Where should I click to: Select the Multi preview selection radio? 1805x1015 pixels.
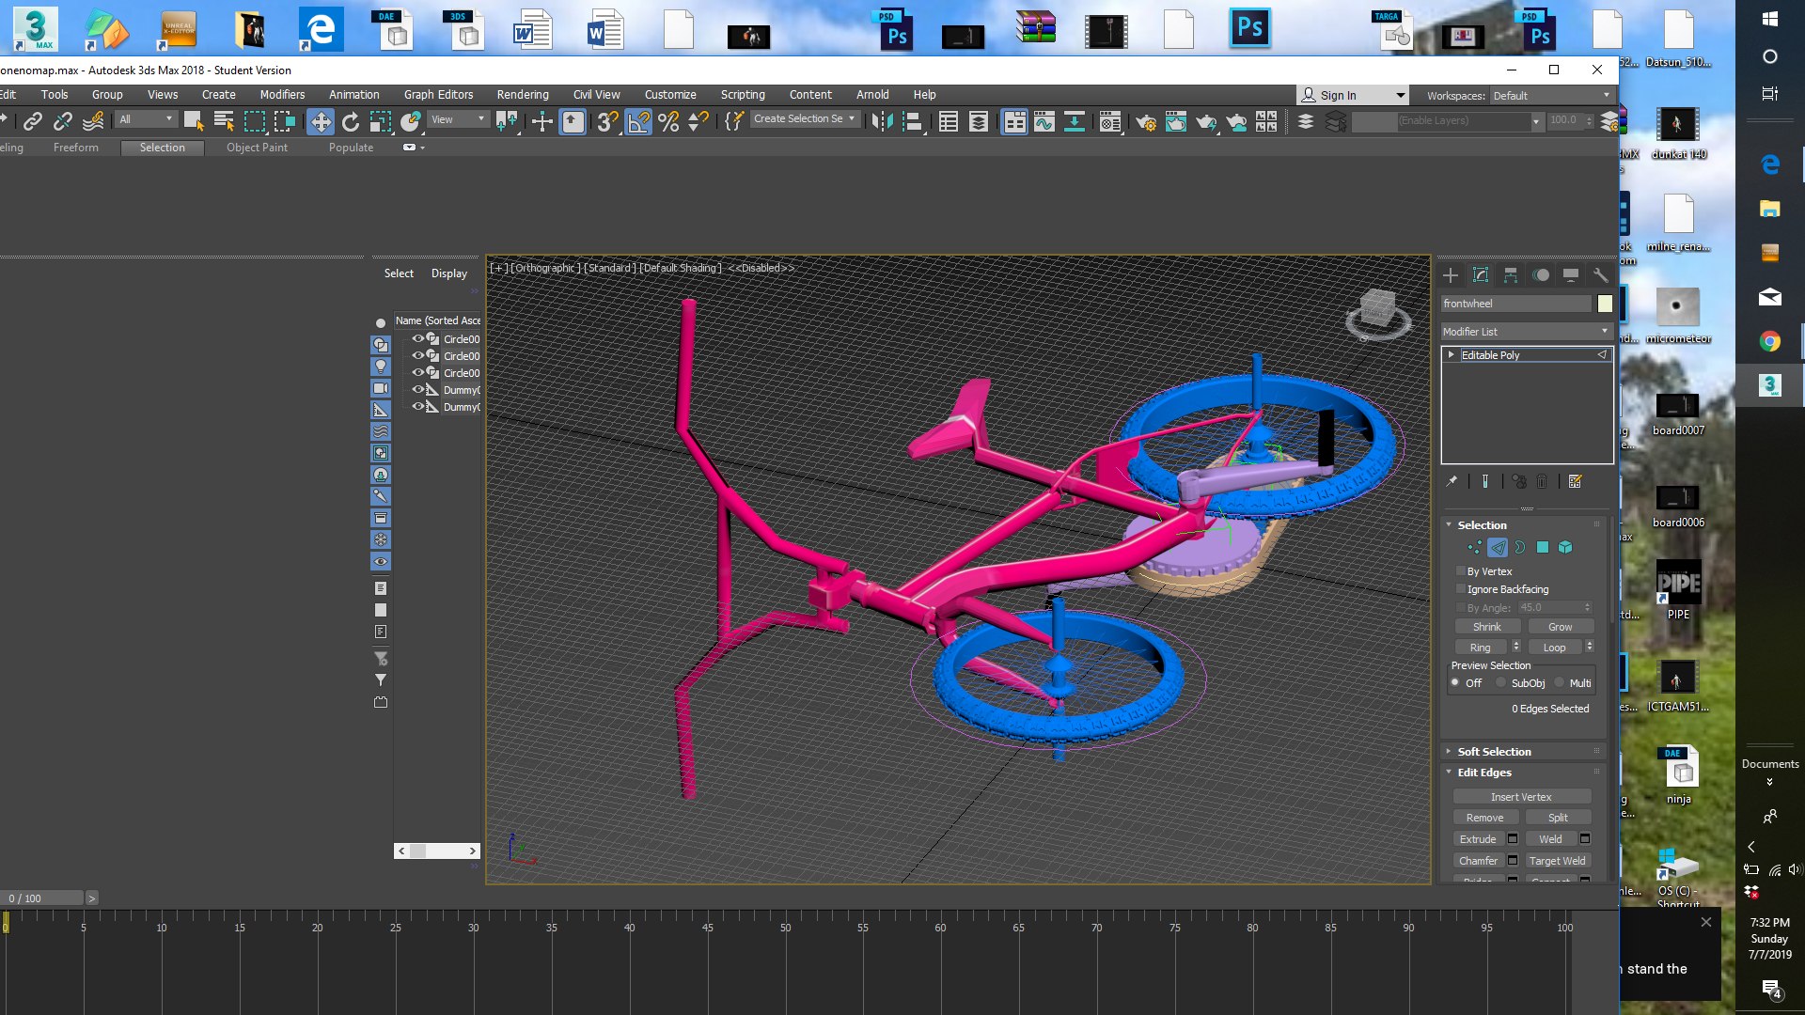[x=1560, y=683]
